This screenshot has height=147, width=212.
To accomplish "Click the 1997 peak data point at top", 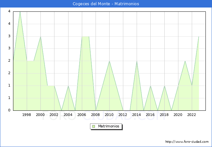I will (x=20, y=12).
